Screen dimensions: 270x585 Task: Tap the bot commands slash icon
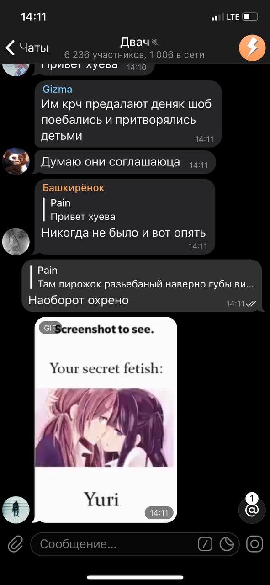205,544
